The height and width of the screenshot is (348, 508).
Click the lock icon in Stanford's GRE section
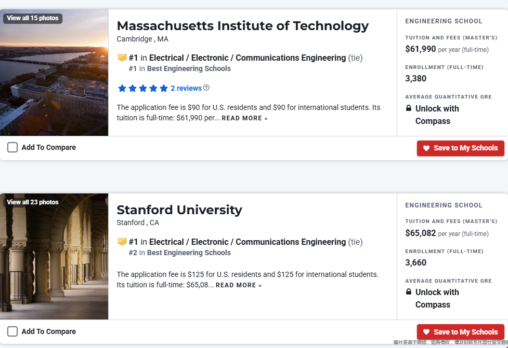pyautogui.click(x=409, y=292)
